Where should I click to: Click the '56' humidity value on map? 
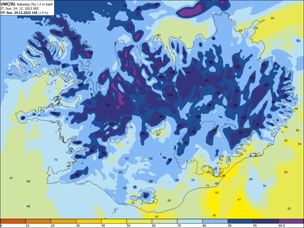[286, 127]
